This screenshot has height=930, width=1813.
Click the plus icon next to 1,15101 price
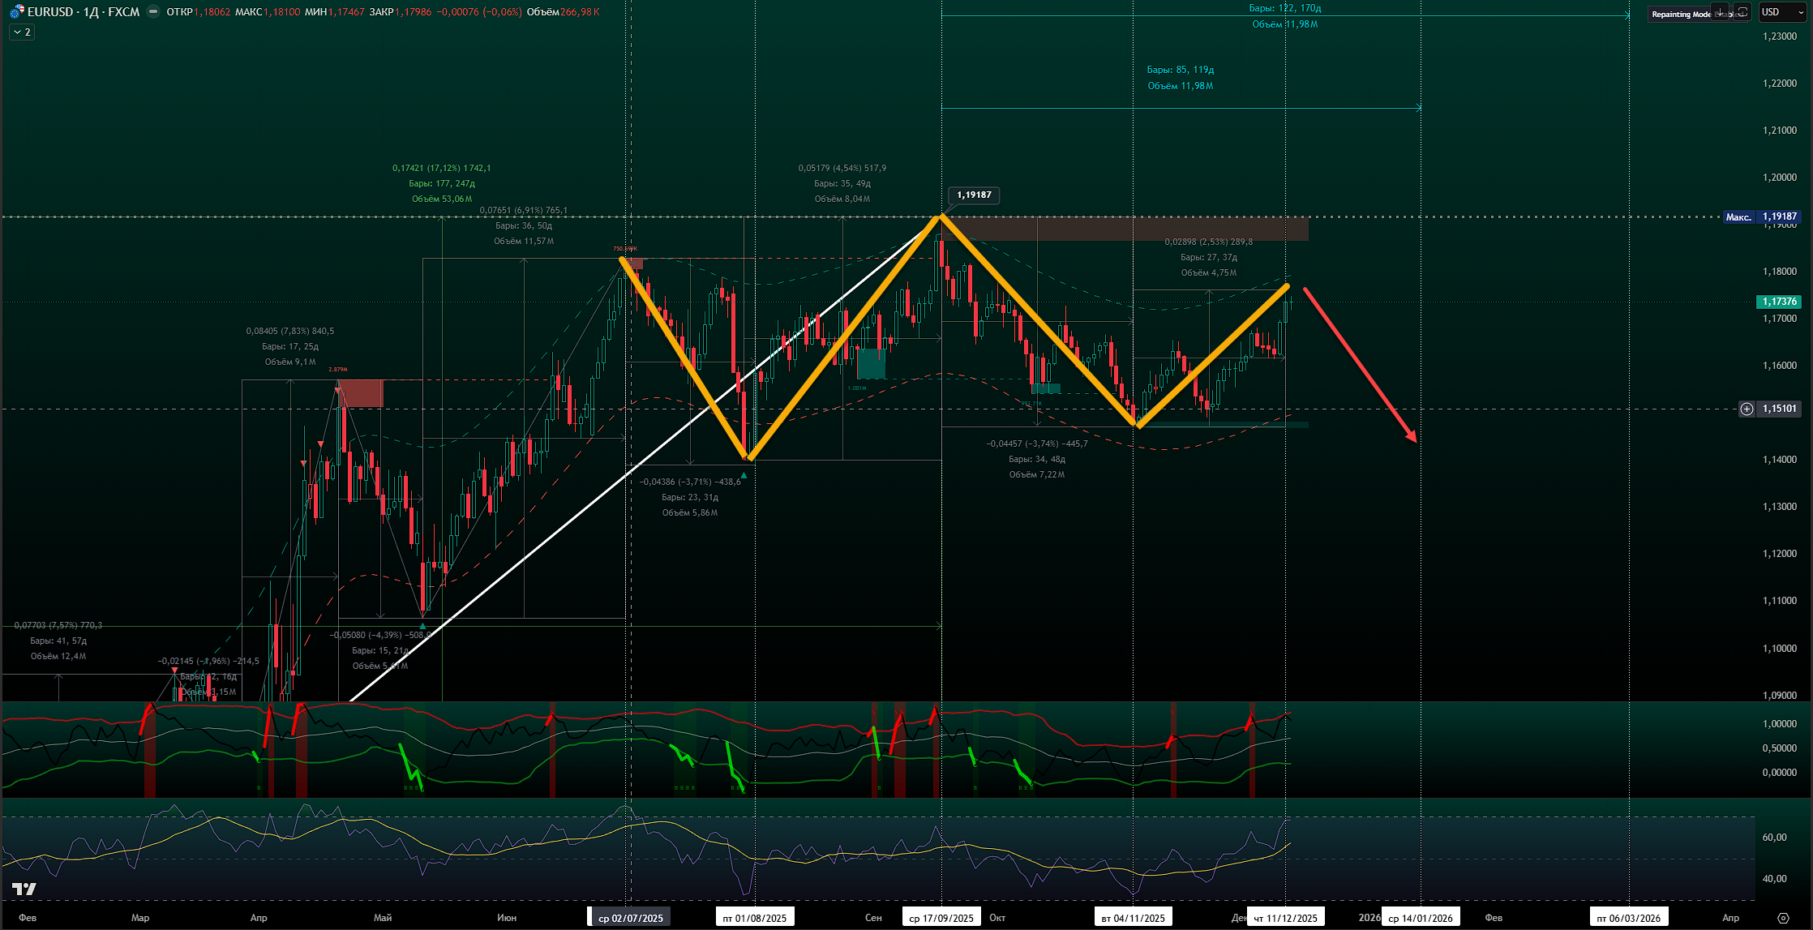[x=1747, y=409]
